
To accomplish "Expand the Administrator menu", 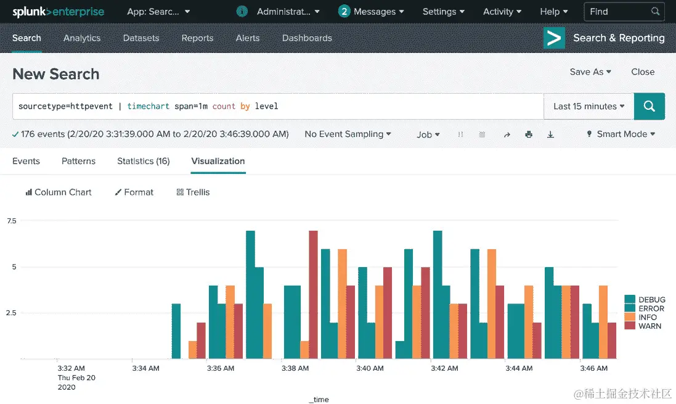I will pyautogui.click(x=288, y=12).
